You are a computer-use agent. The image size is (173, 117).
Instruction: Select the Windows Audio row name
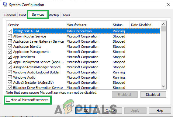(x=24, y=77)
